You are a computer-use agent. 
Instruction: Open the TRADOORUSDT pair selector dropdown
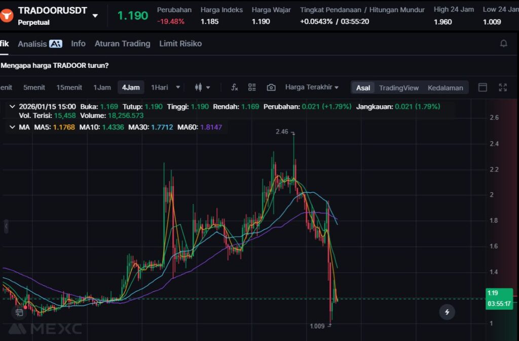(x=95, y=16)
